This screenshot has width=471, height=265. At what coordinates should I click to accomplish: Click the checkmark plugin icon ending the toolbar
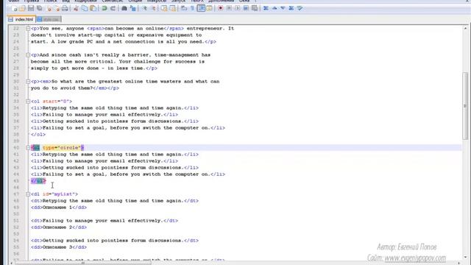tap(300, 8)
